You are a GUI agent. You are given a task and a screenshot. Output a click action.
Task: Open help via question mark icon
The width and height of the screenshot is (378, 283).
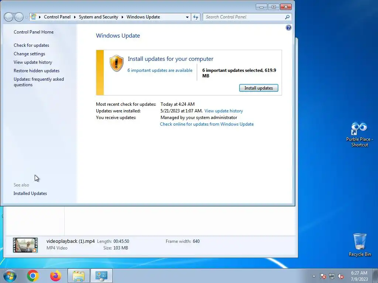288,28
